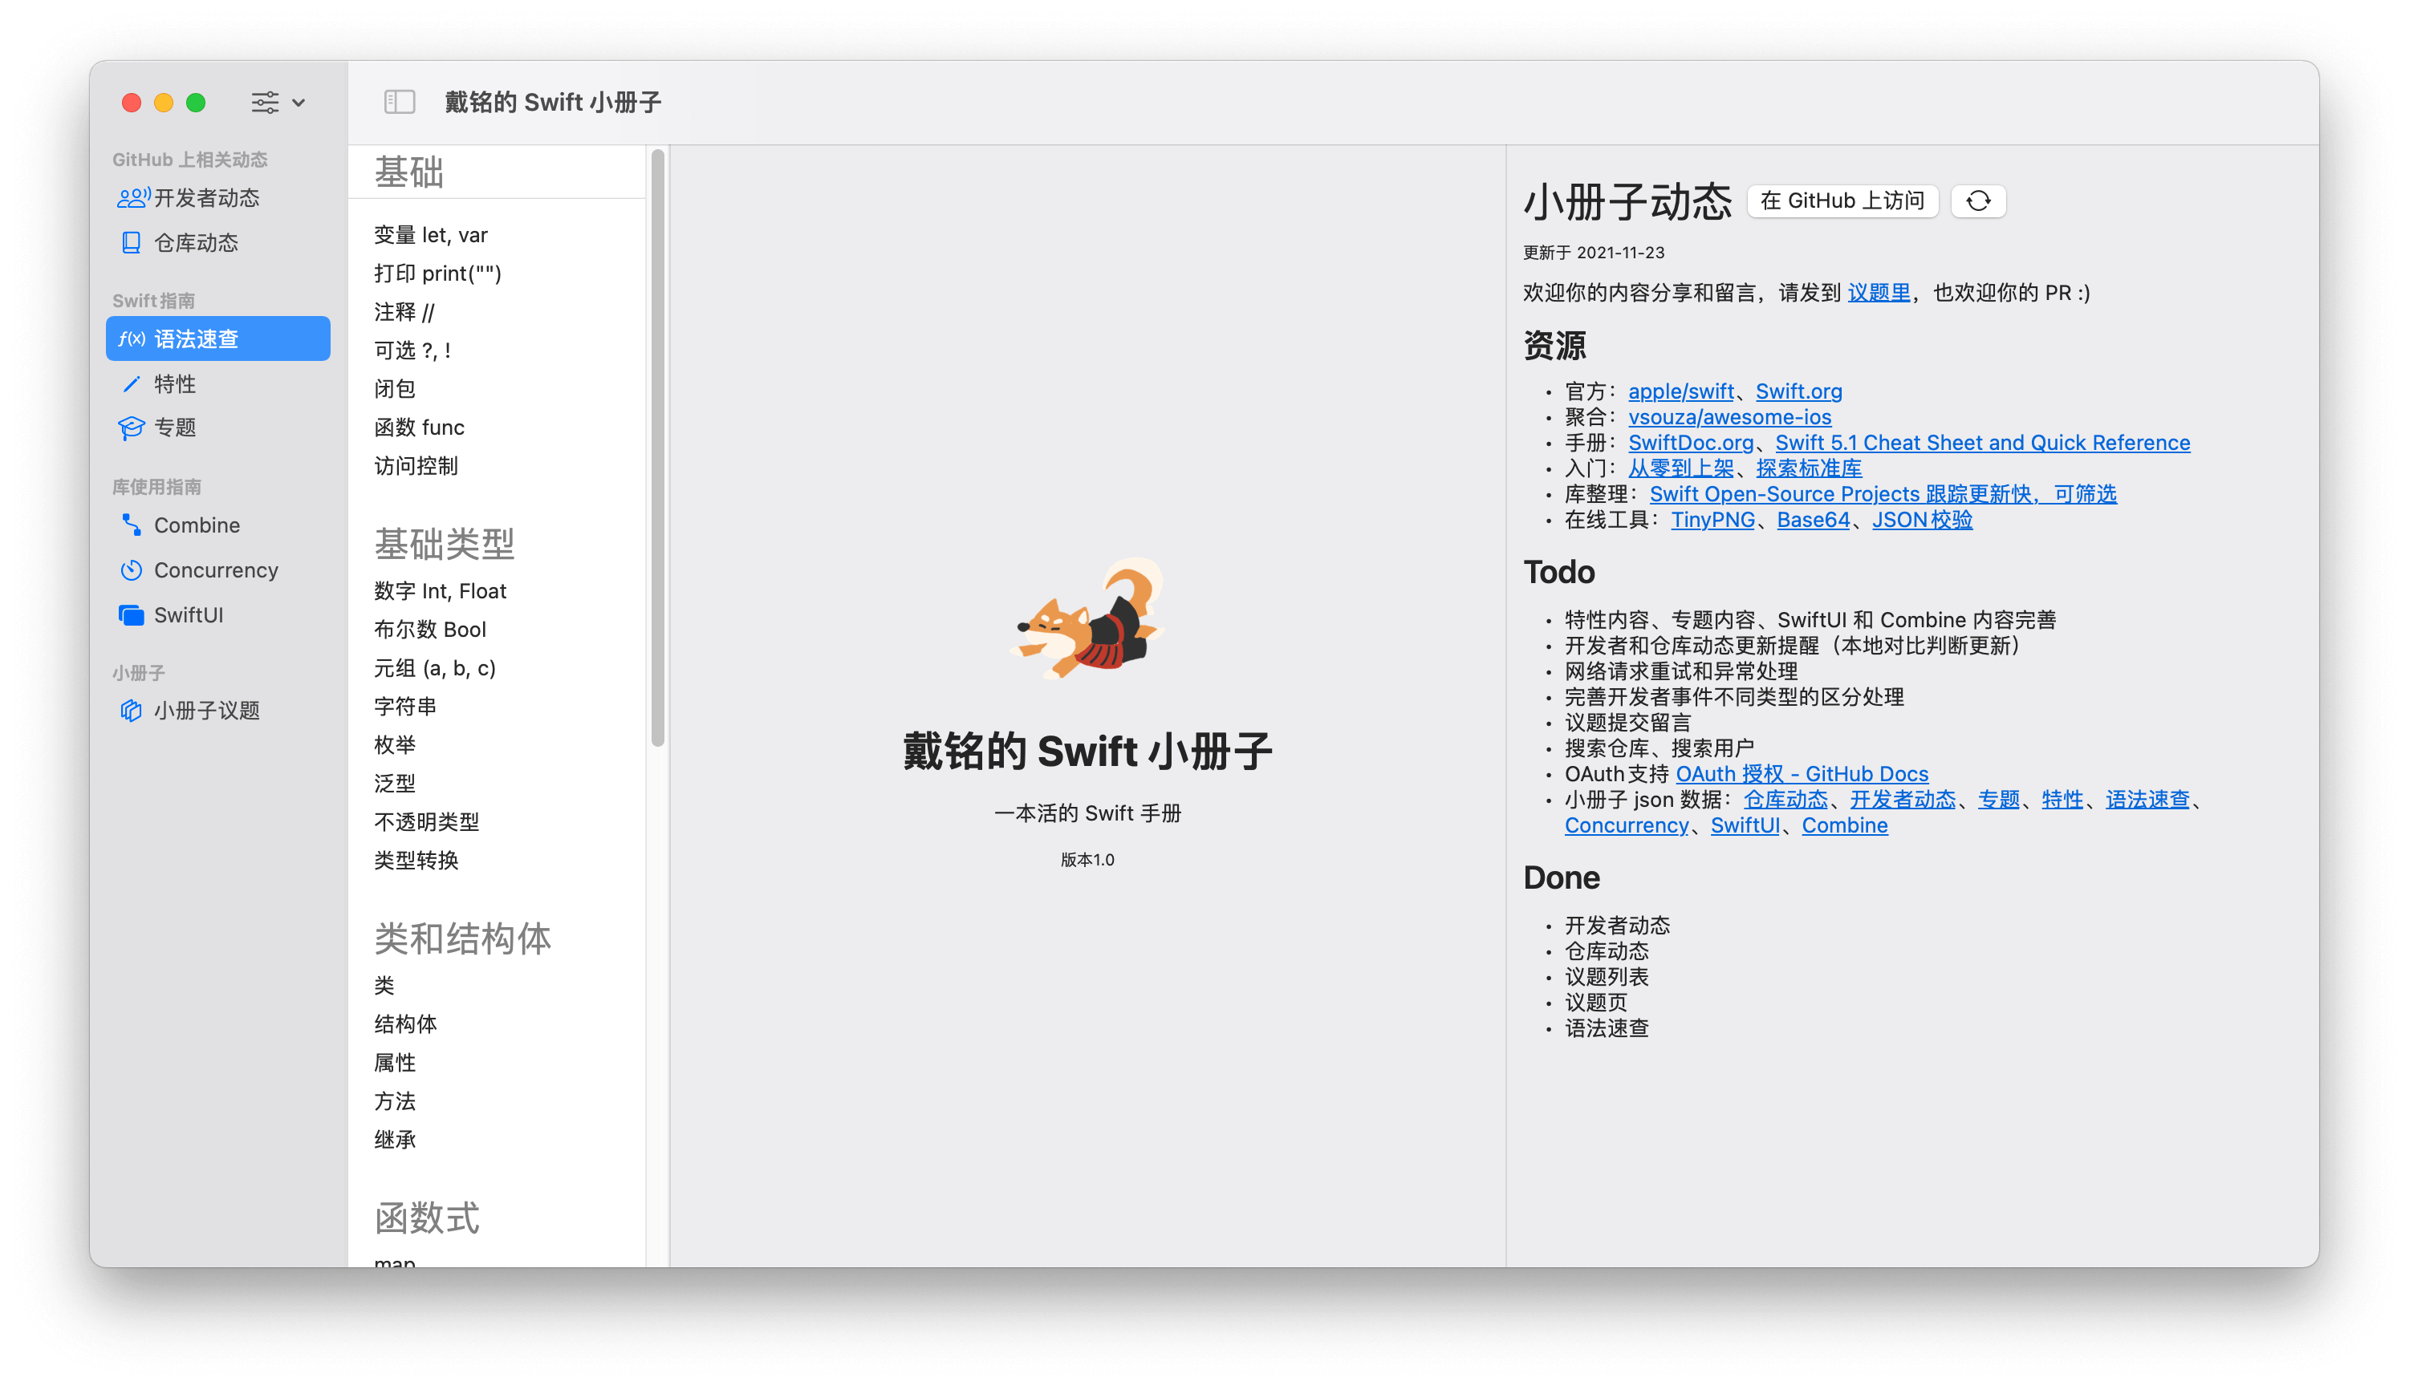Open Concurrency json data link

[1625, 825]
